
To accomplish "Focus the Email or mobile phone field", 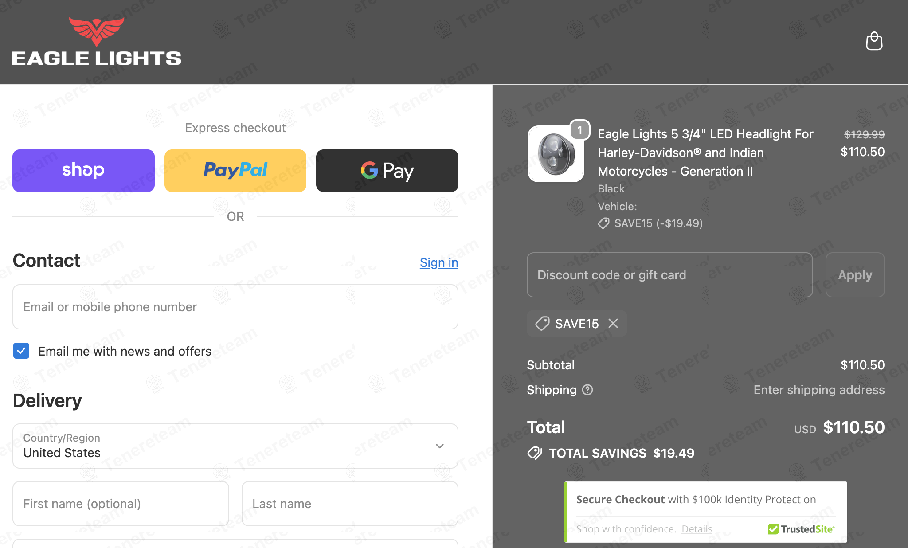I will 235,307.
